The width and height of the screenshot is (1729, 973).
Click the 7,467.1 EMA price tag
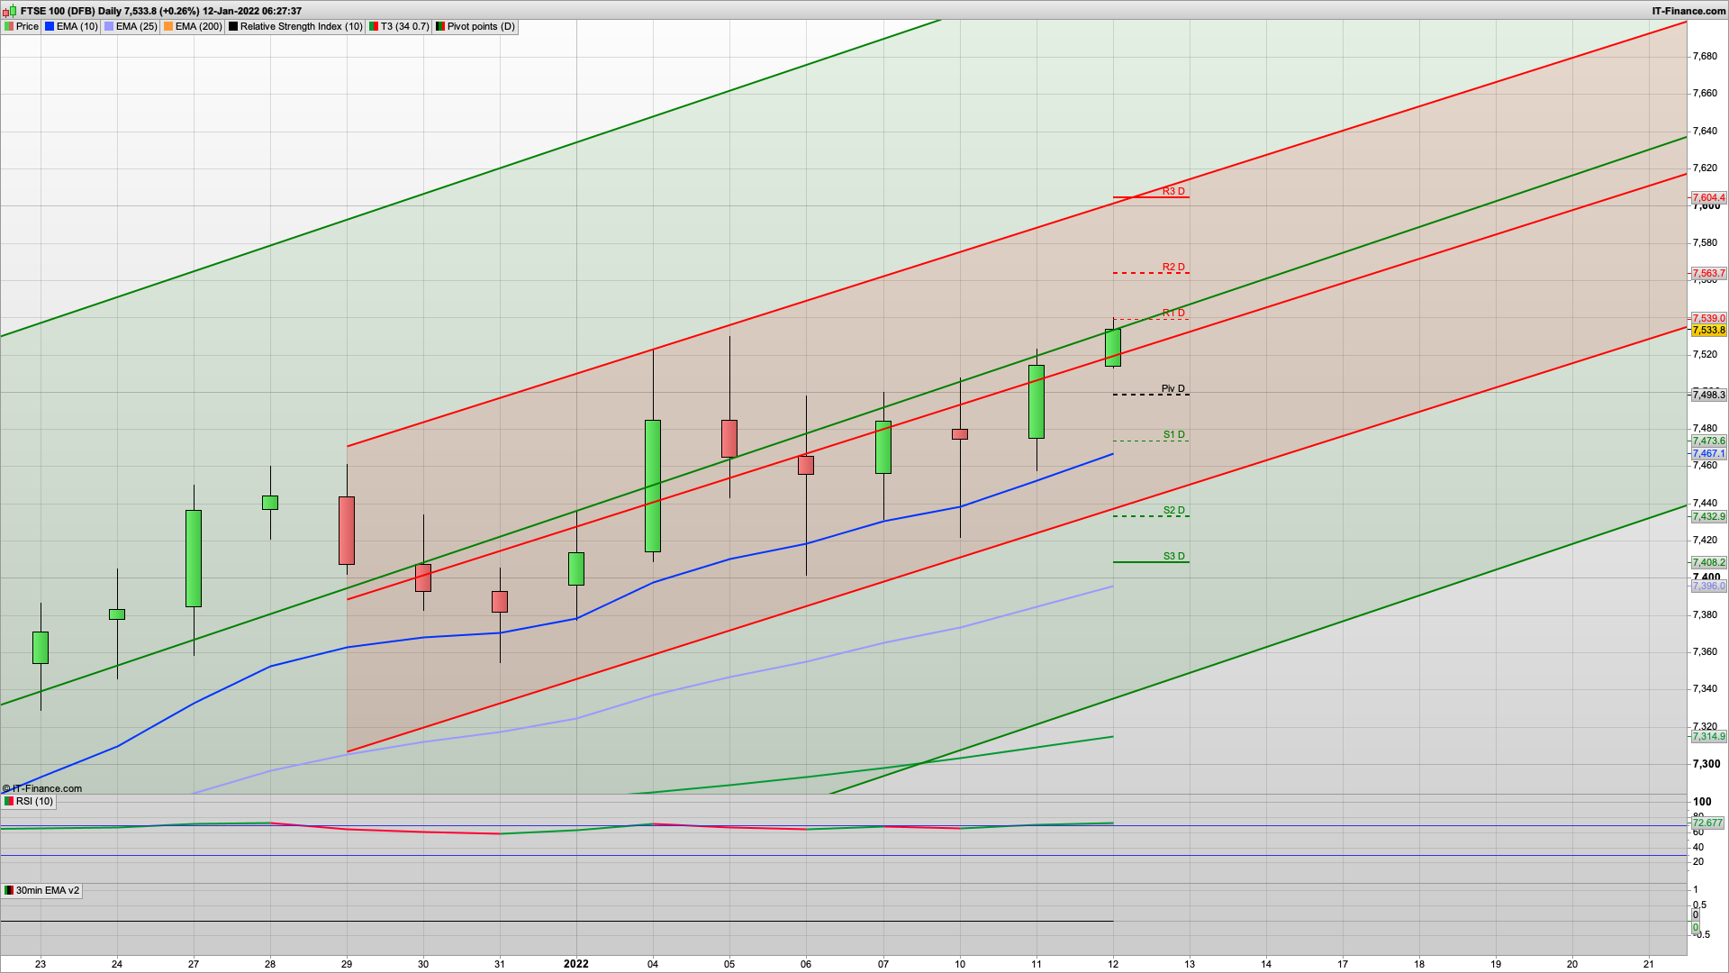tap(1708, 453)
